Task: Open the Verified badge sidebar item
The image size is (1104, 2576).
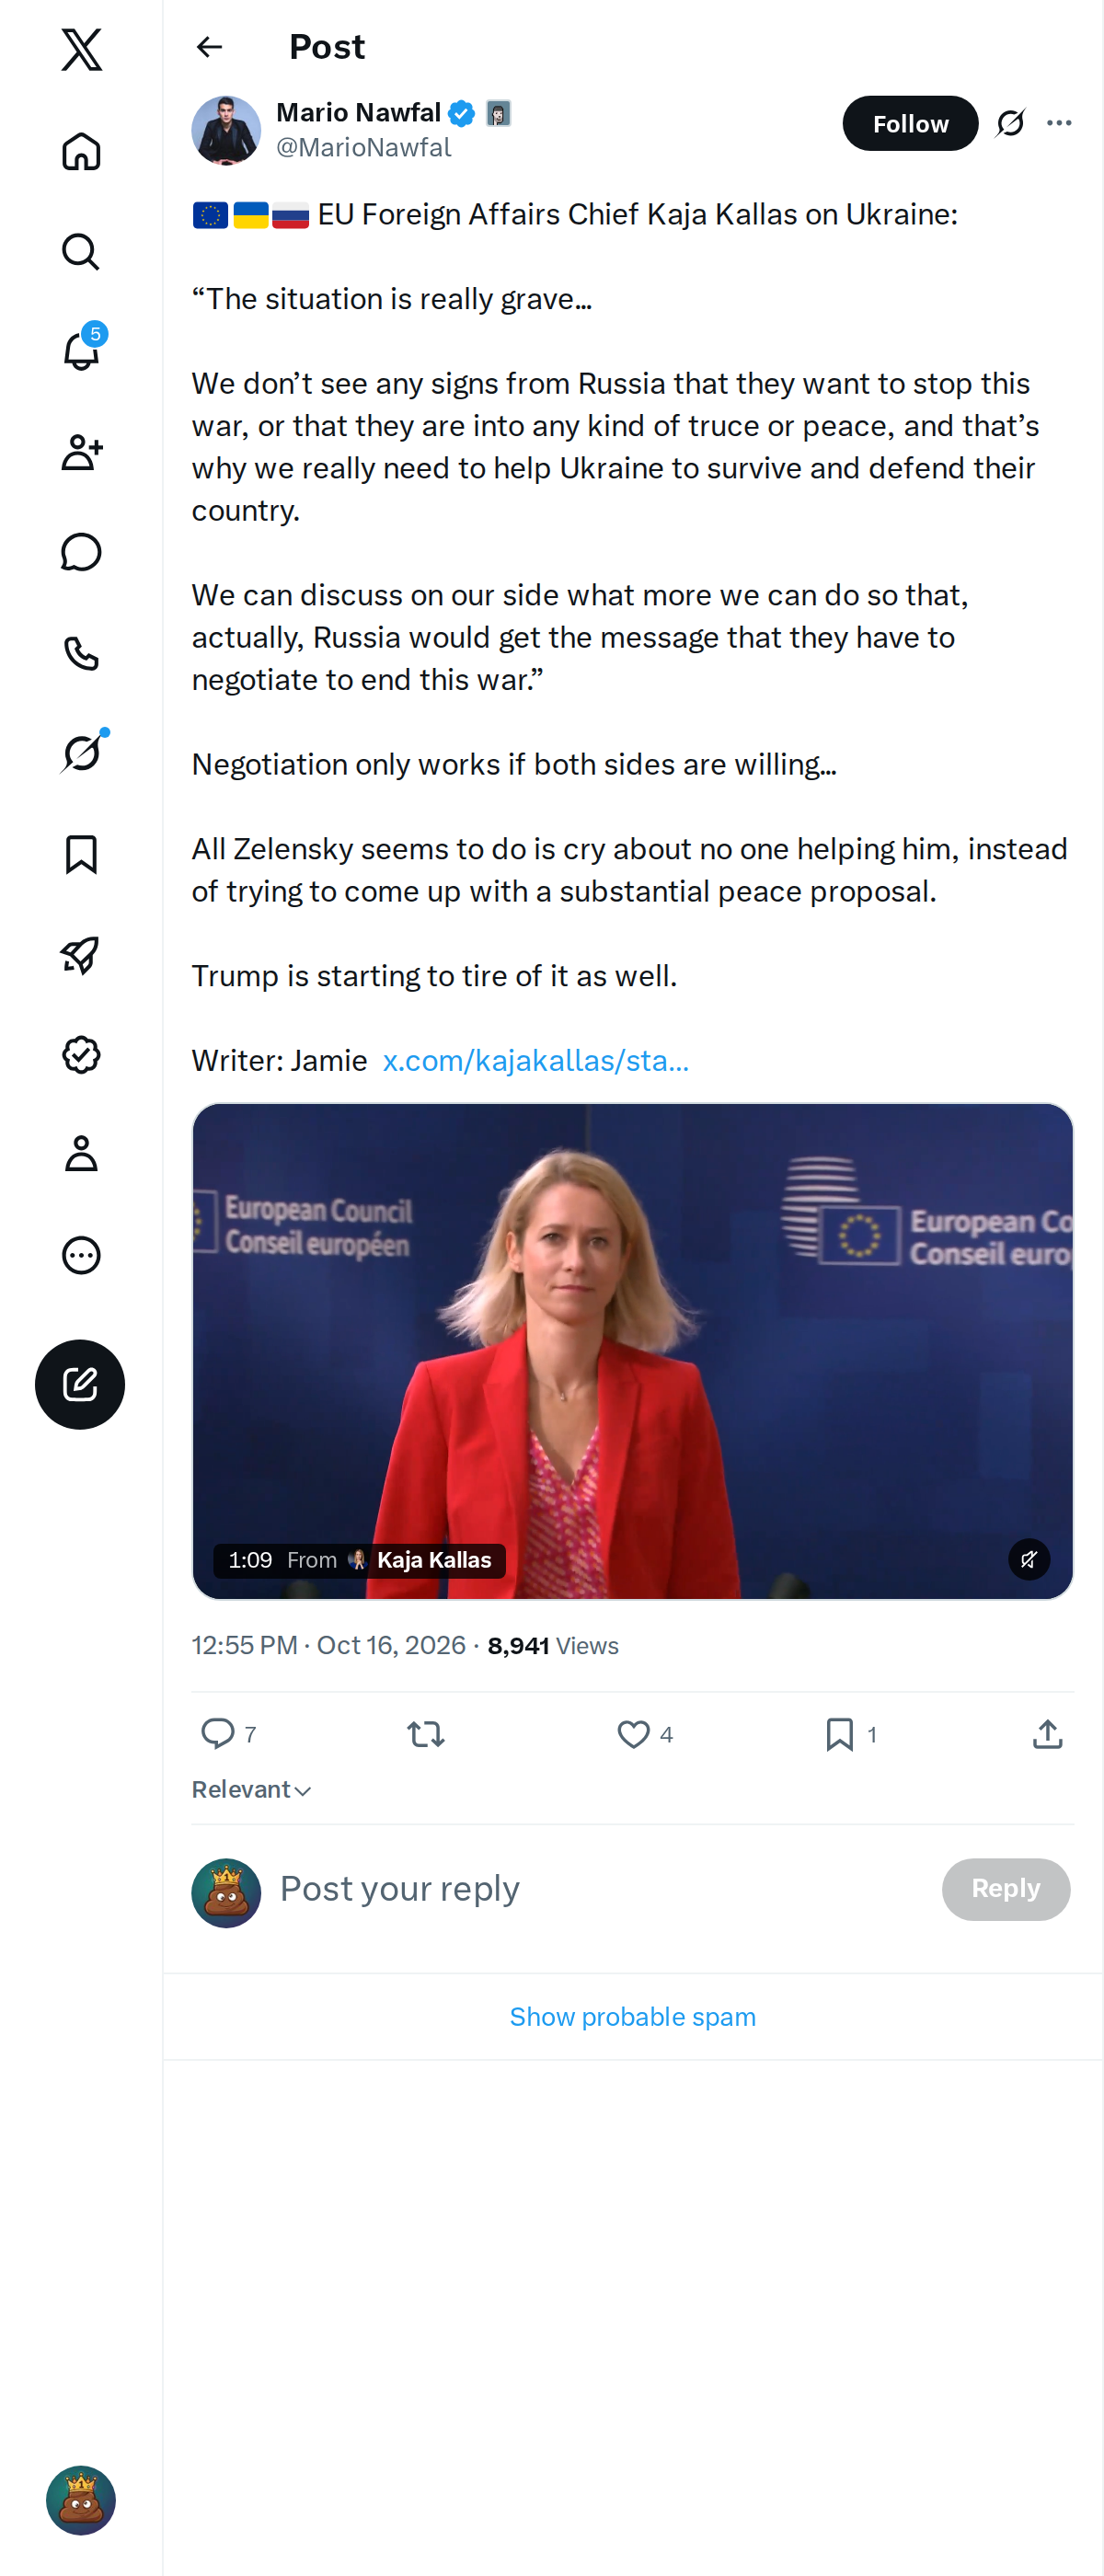Action: pyautogui.click(x=81, y=1054)
